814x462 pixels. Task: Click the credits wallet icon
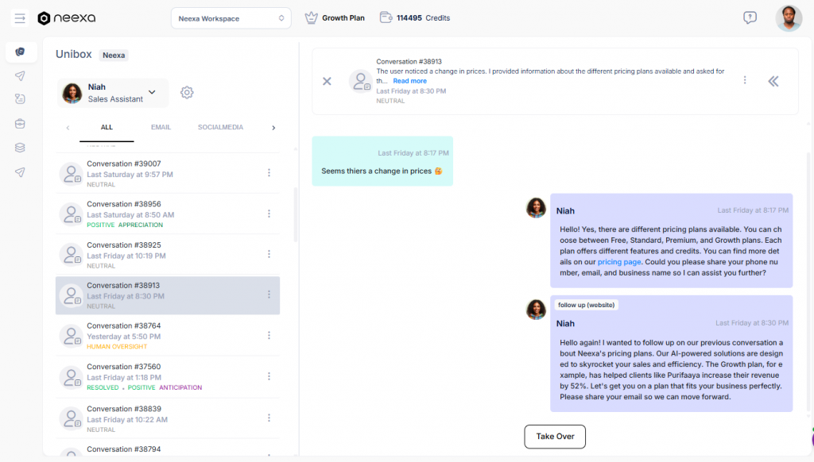[386, 17]
